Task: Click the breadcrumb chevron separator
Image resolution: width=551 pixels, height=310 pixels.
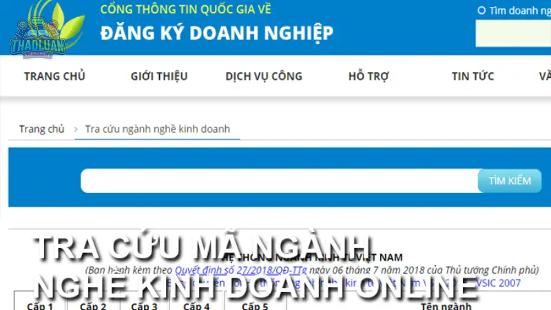Action: (76, 130)
